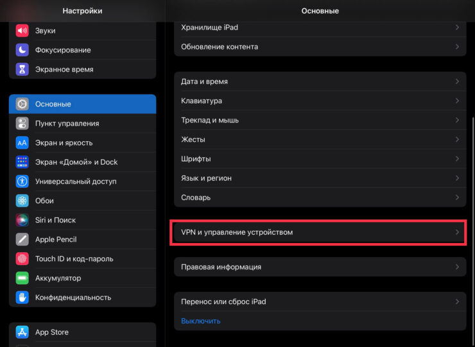Viewport: 475px width, 347px height.
Task: Tap the Аккумулятор battery icon
Action: point(22,278)
